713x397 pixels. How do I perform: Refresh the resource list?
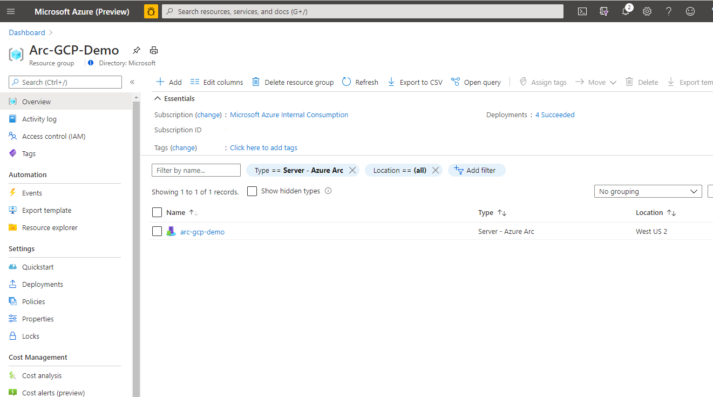coord(360,82)
